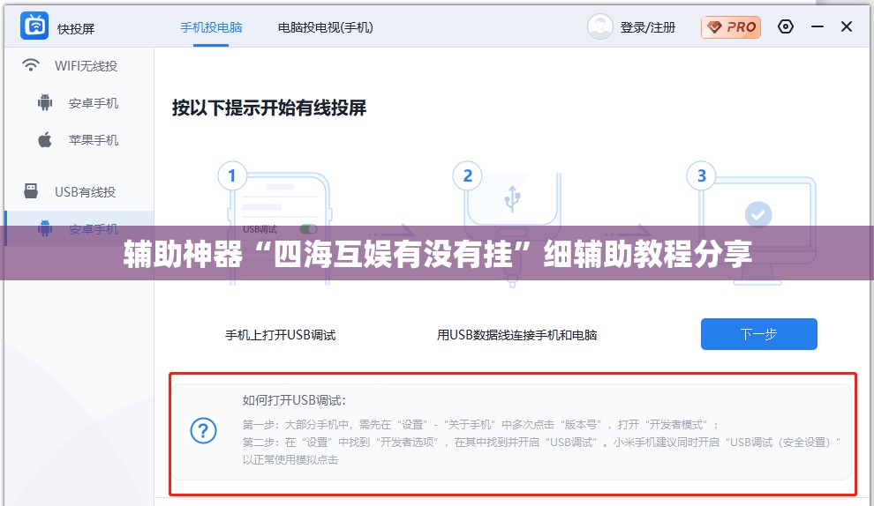Click 如何打开USB调试 heading text
This screenshot has width=874, height=506.
294,400
